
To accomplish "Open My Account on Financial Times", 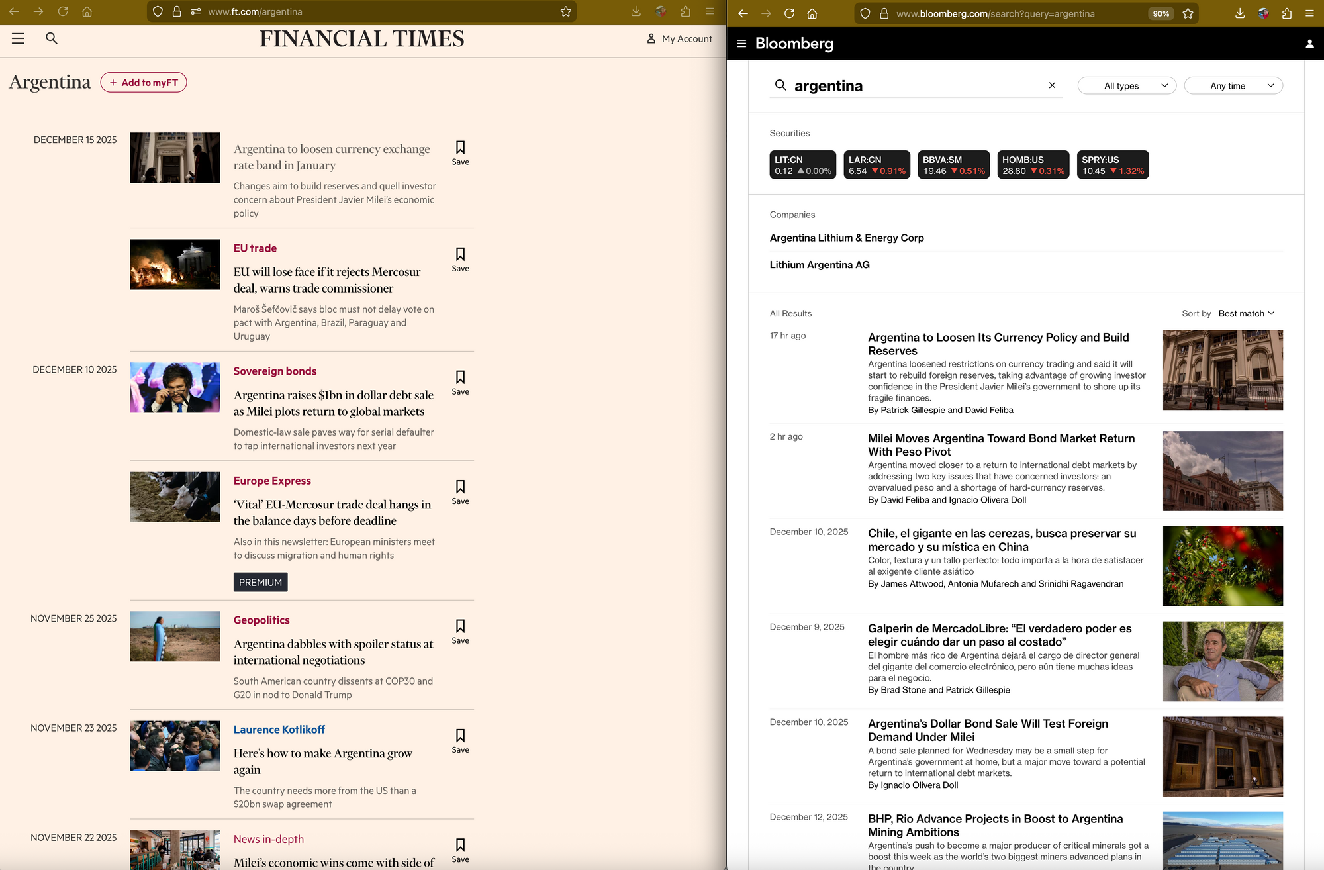I will coord(679,39).
